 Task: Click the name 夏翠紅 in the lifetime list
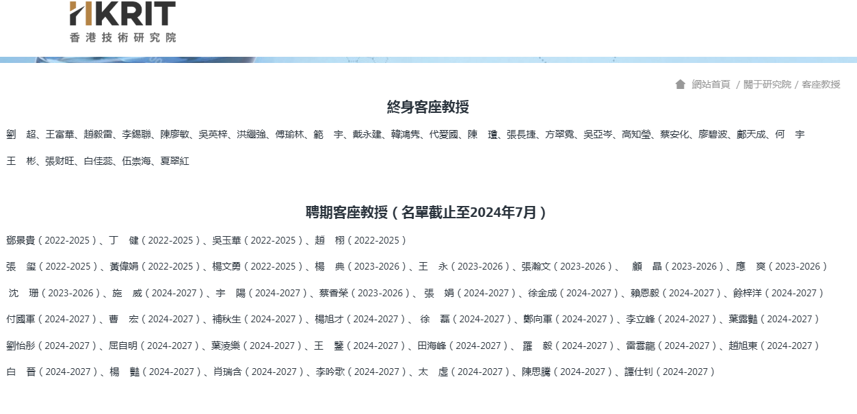click(x=174, y=161)
